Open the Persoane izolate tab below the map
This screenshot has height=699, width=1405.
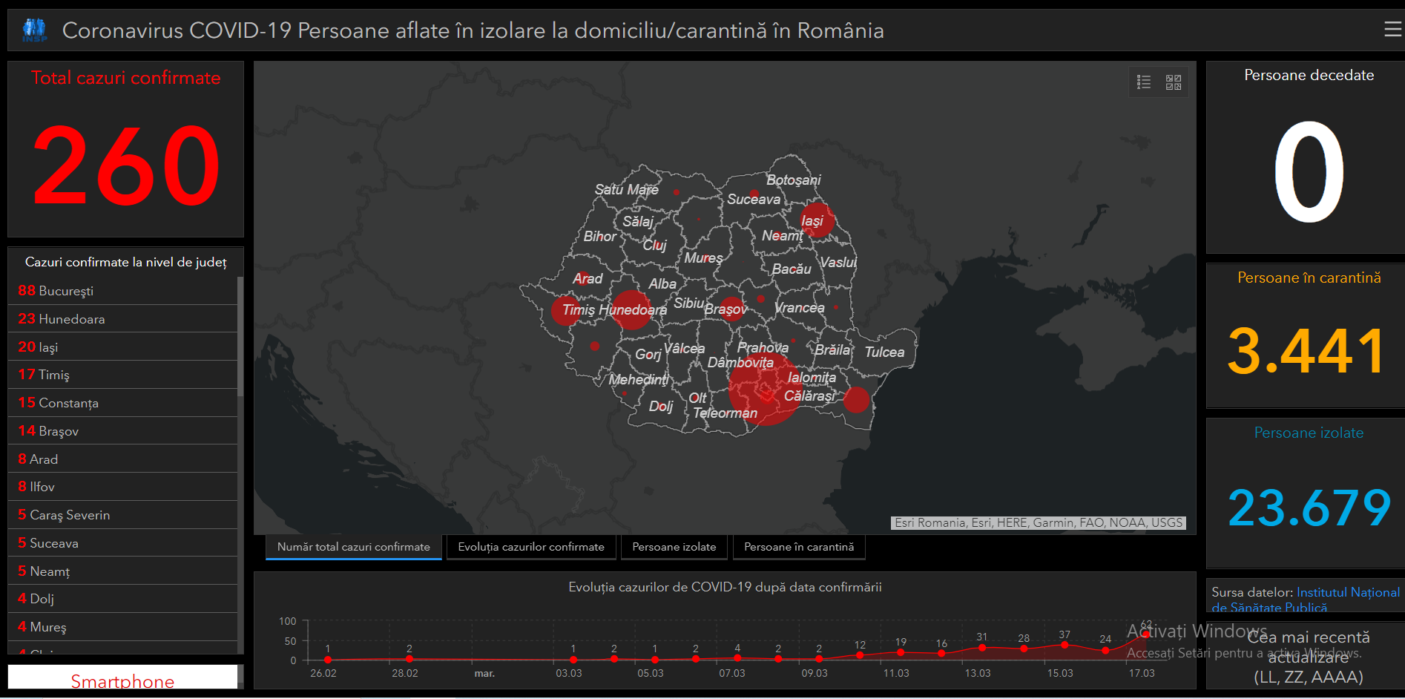(674, 547)
